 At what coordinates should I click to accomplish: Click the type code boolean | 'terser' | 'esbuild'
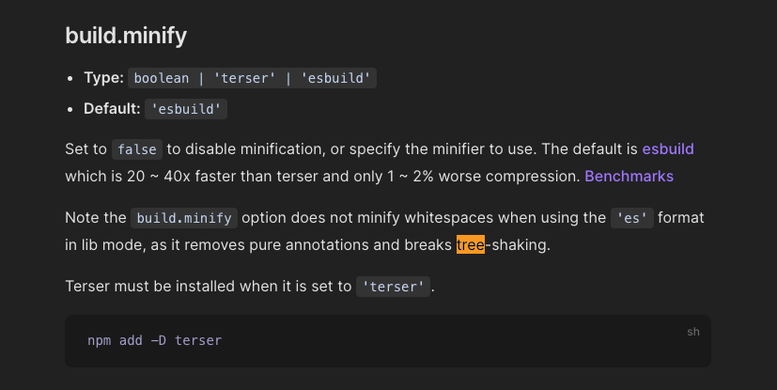pos(252,78)
